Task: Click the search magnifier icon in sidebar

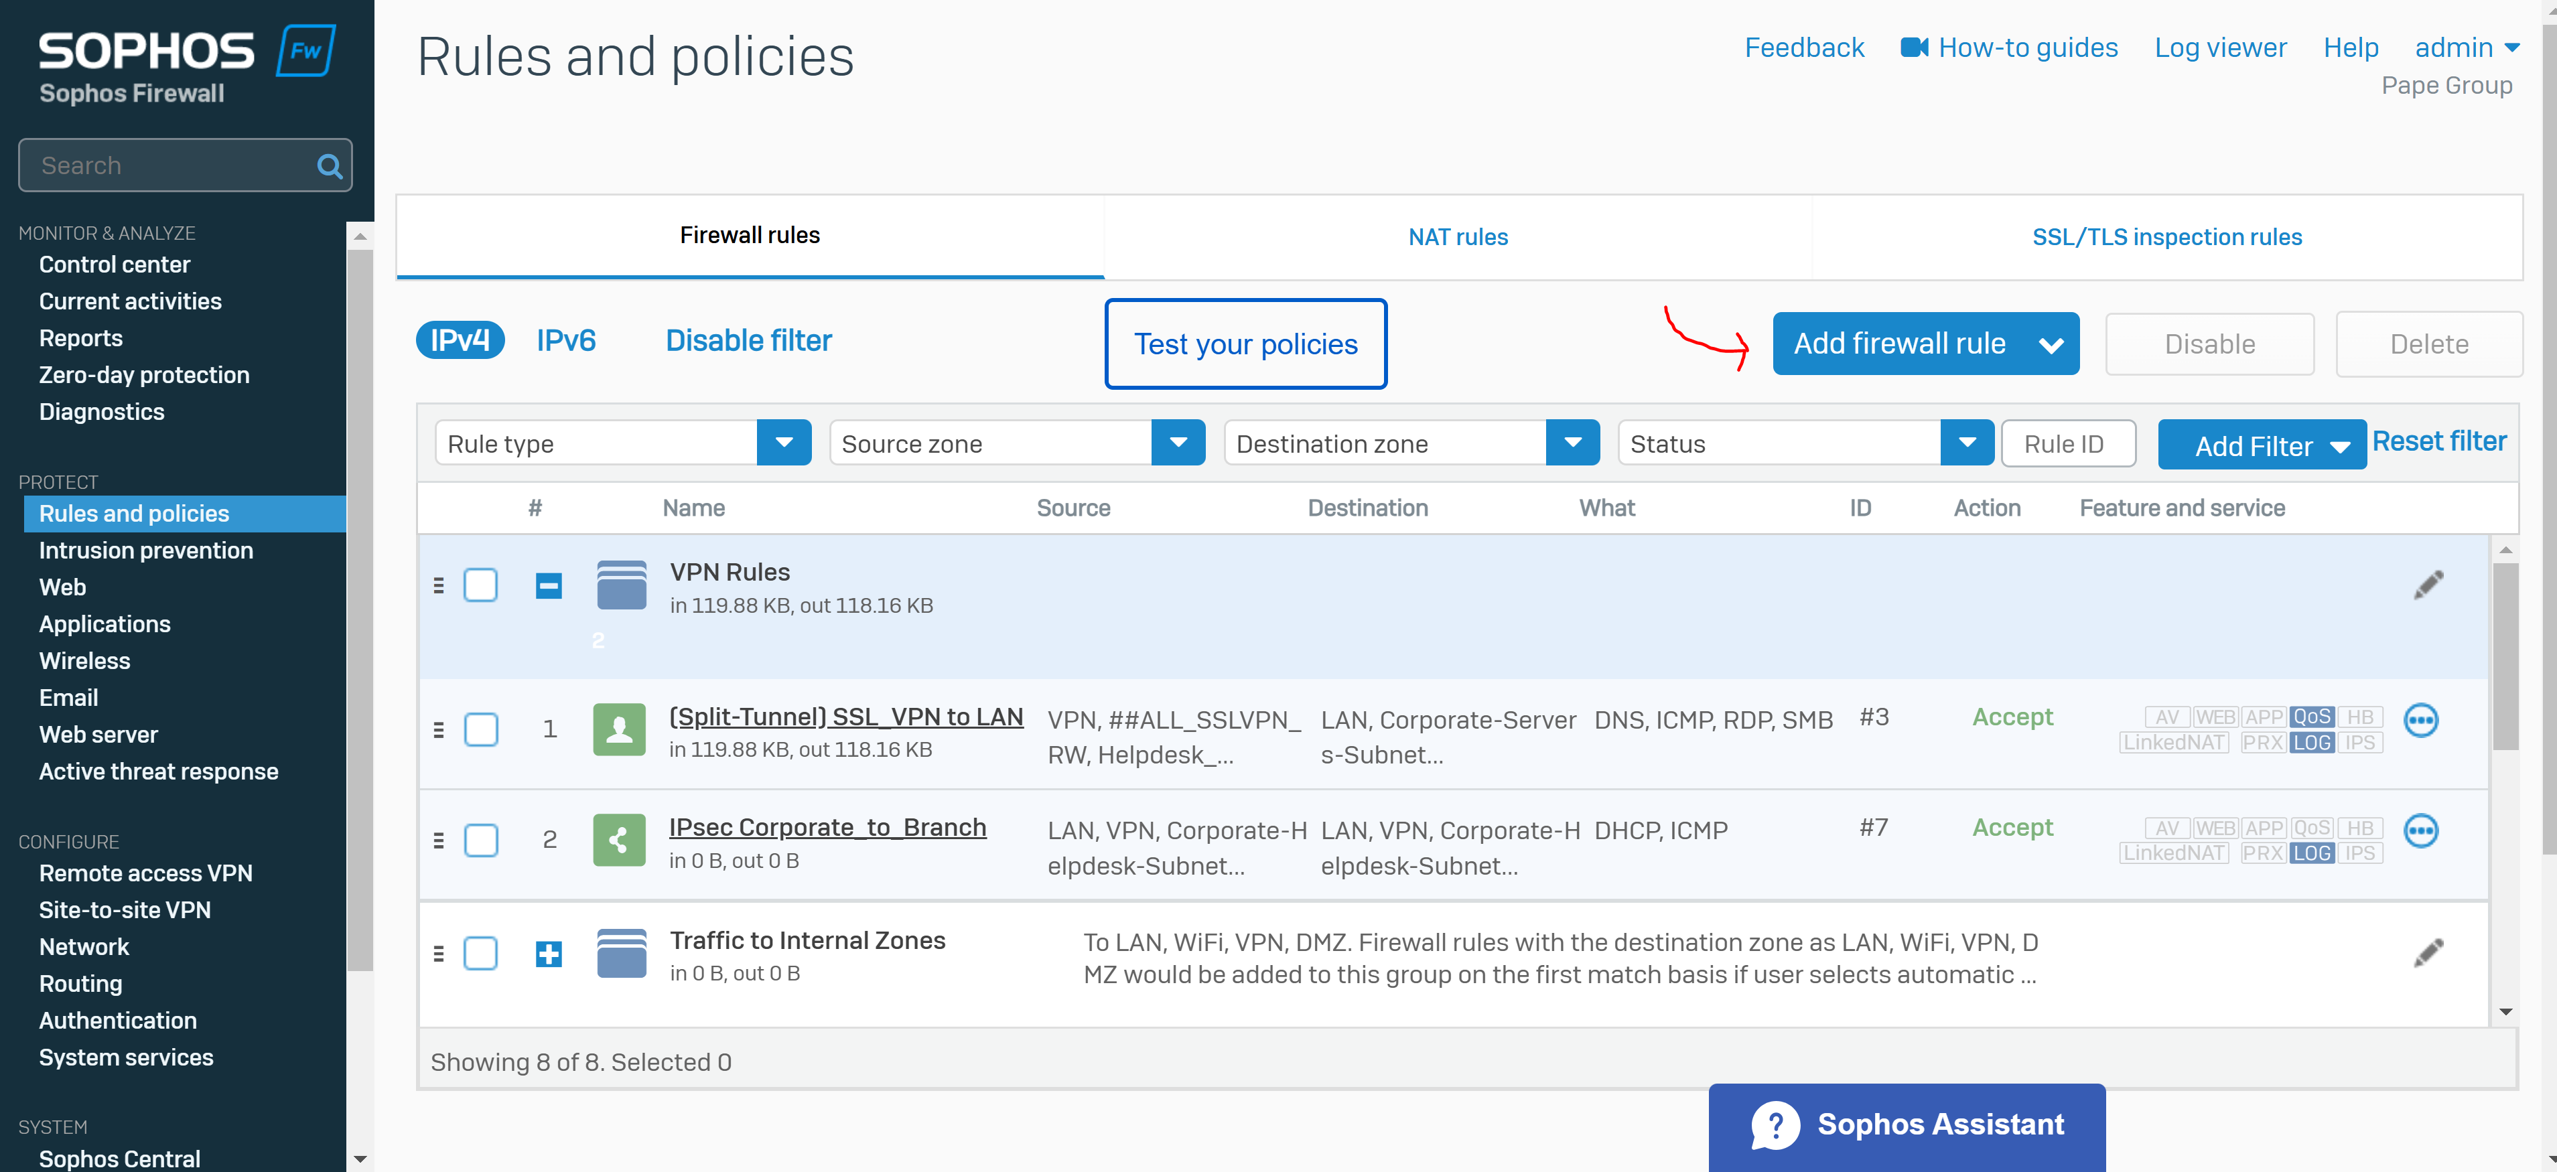Action: (x=330, y=165)
